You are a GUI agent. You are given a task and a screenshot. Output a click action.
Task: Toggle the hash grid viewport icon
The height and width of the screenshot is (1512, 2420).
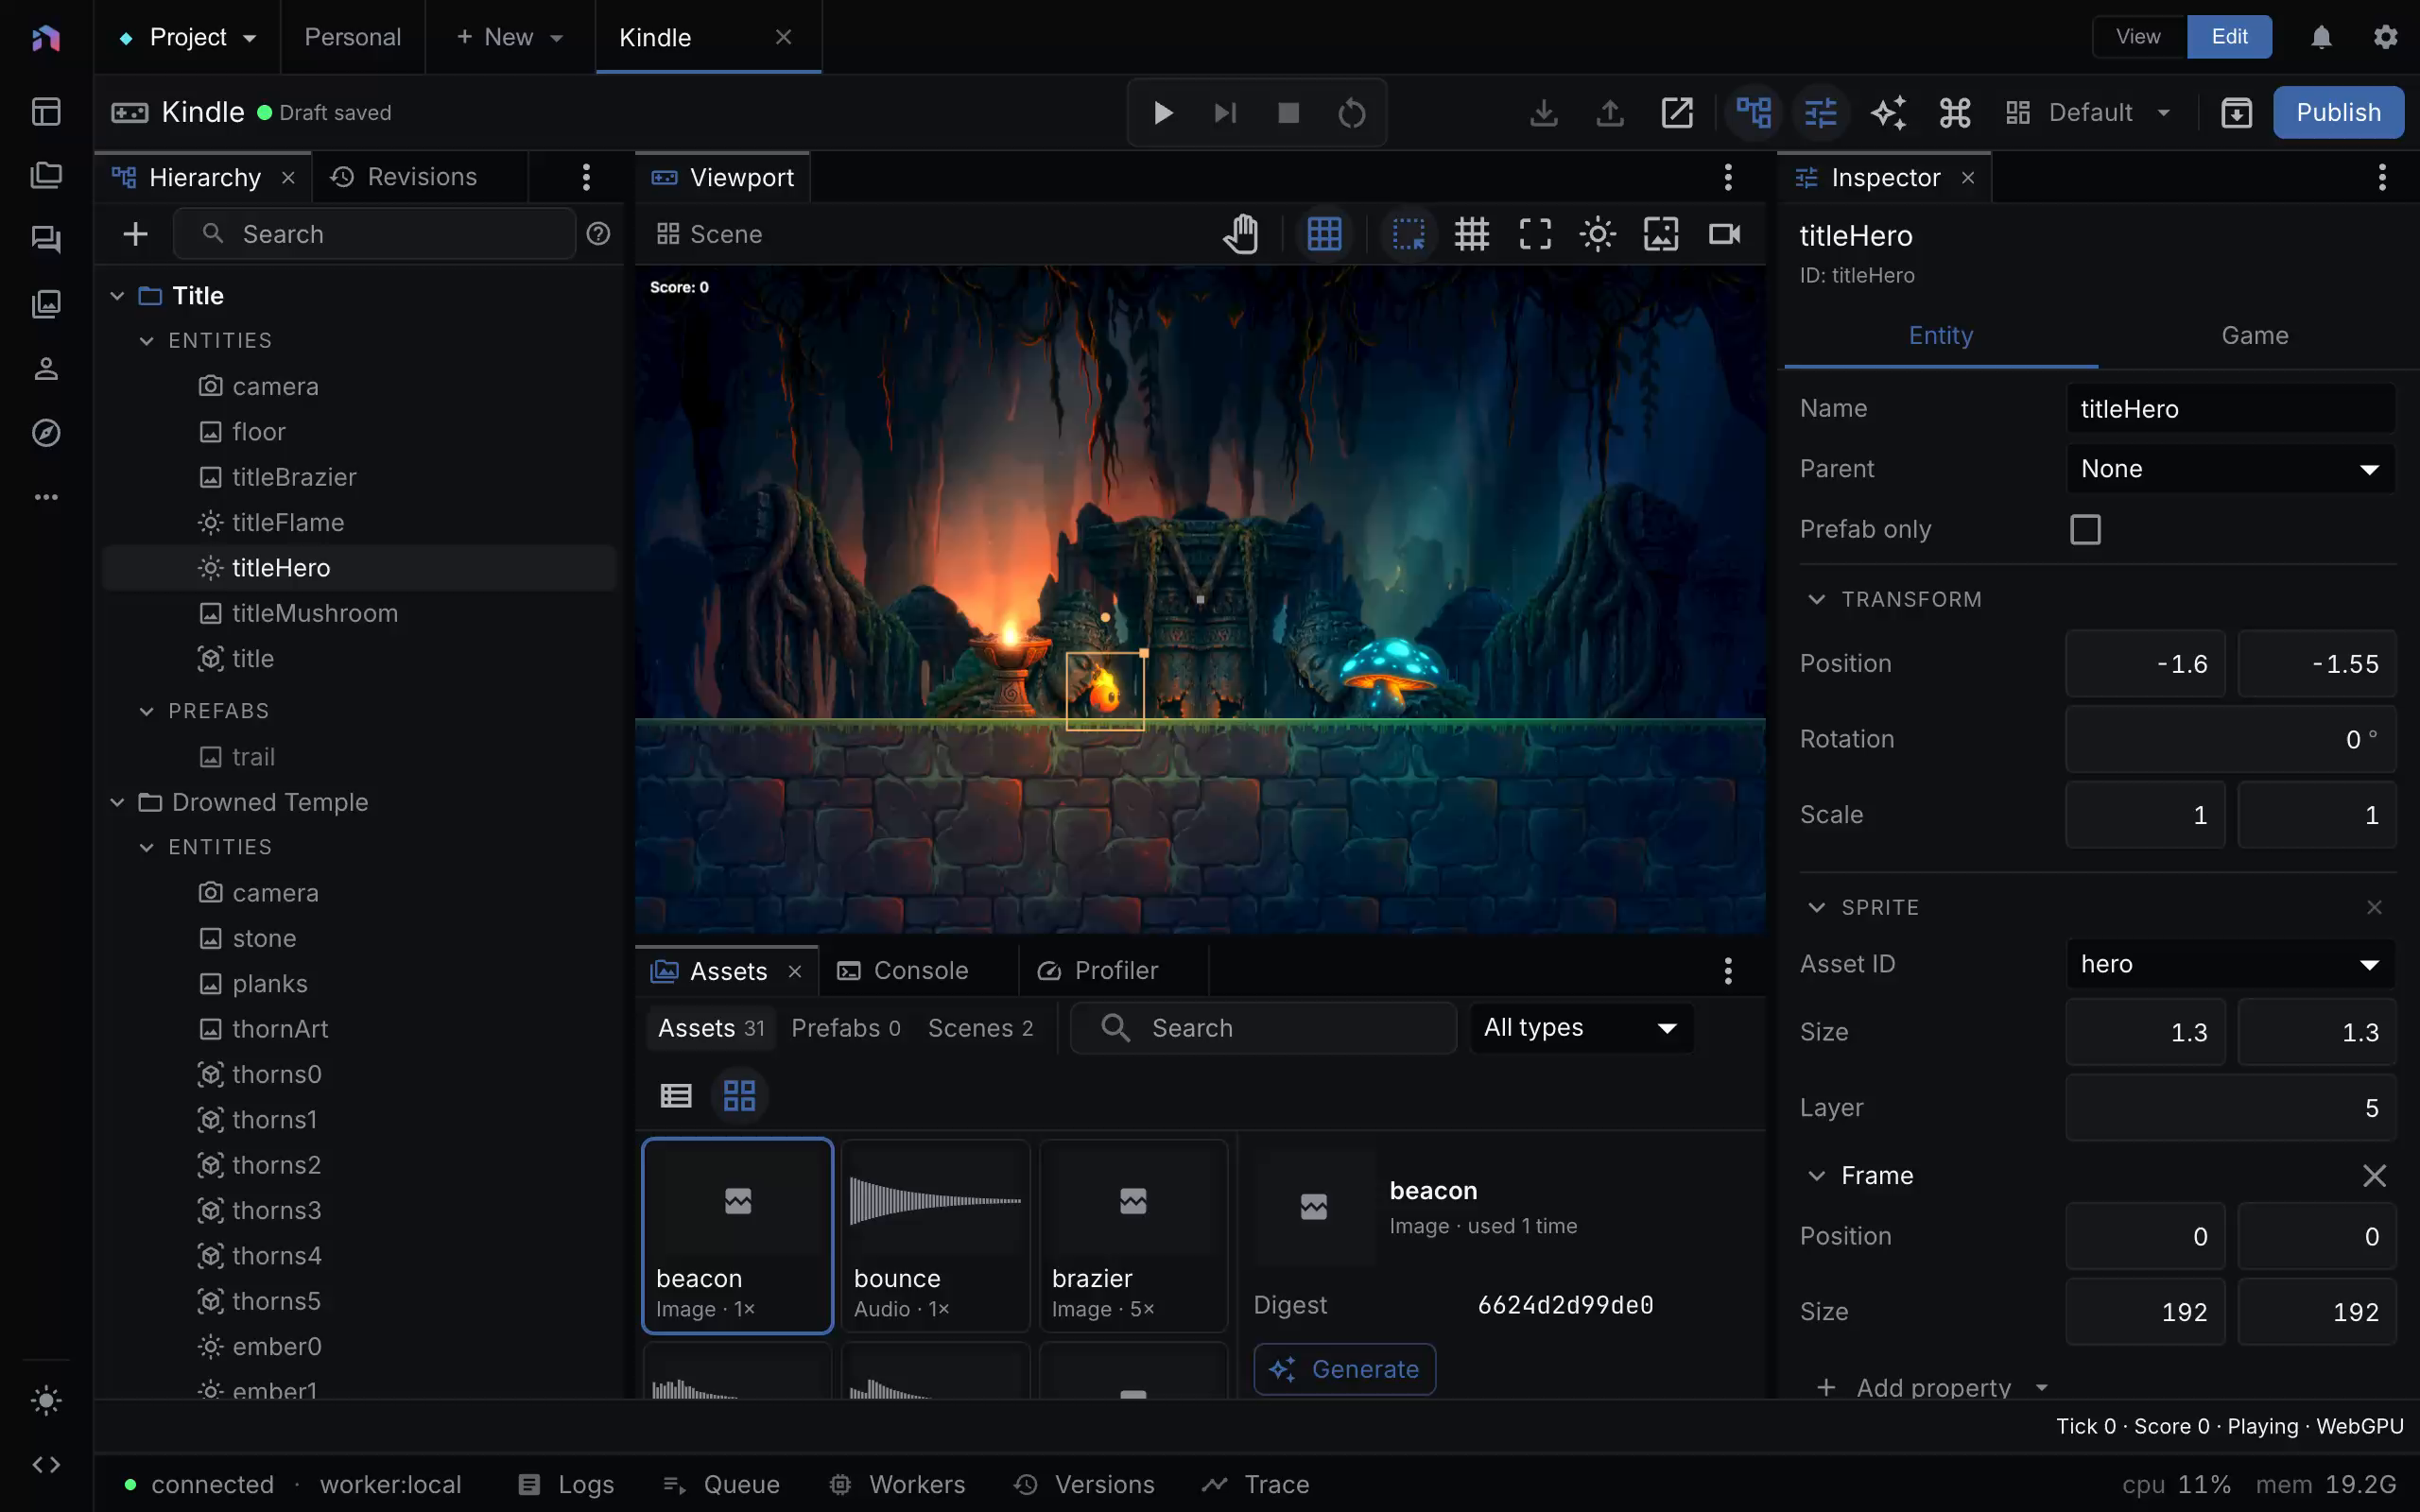[x=1472, y=234]
